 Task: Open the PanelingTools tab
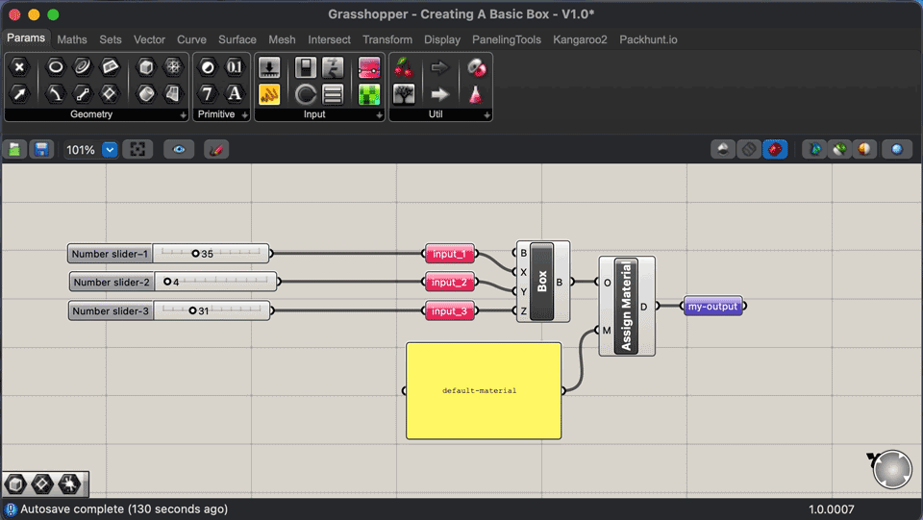click(x=507, y=39)
